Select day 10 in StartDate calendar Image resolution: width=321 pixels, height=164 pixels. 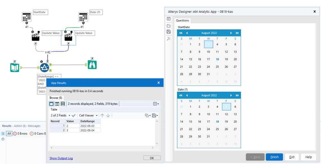pos(208,52)
